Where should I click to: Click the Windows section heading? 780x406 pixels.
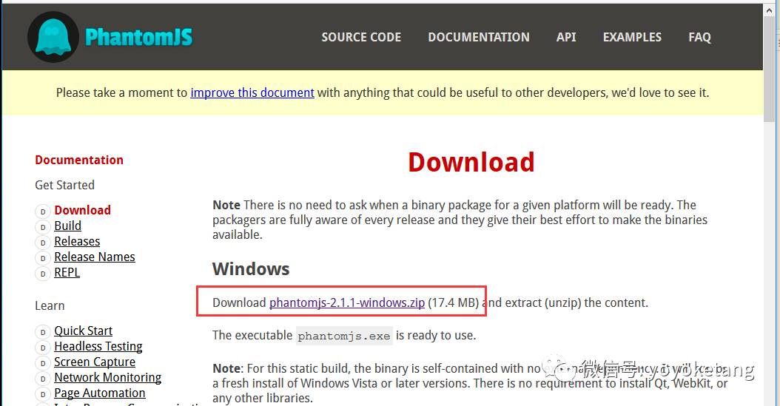coord(251,269)
